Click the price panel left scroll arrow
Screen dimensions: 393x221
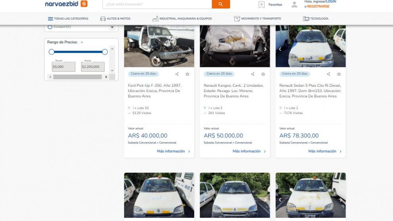coord(50,77)
